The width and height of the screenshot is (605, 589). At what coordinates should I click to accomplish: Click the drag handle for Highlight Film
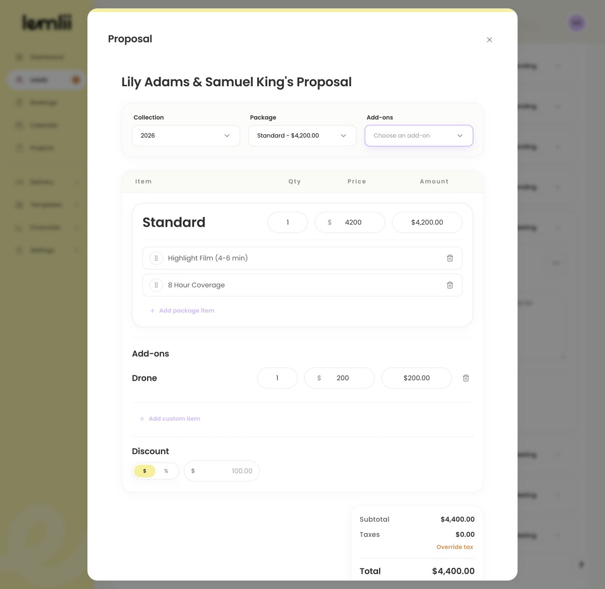156,258
